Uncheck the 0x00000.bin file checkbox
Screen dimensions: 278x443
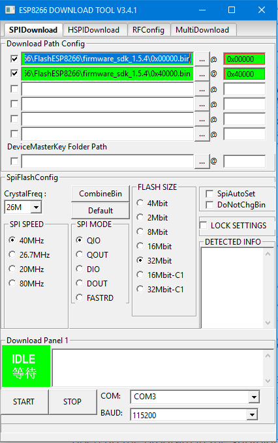click(14, 59)
